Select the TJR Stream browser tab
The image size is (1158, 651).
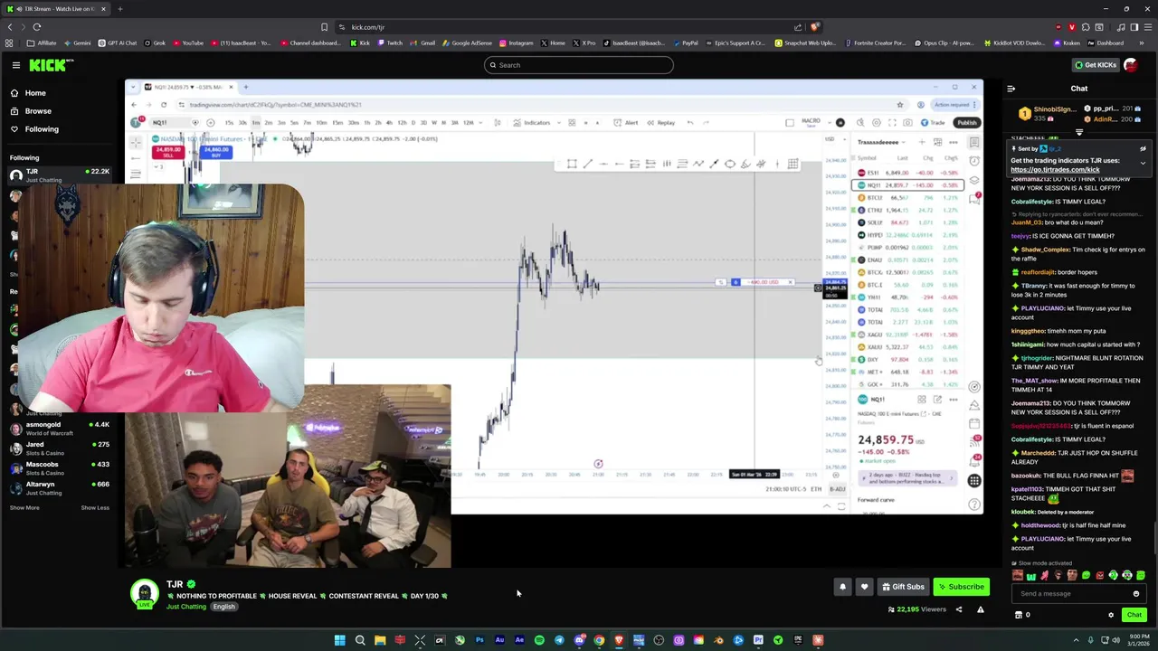(56, 9)
